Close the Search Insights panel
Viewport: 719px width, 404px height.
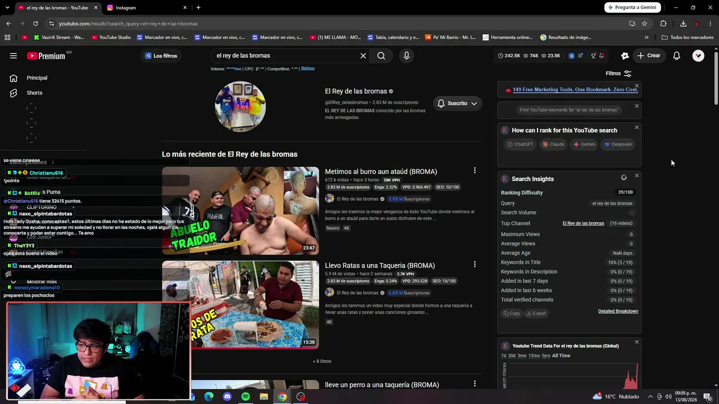pyautogui.click(x=636, y=176)
